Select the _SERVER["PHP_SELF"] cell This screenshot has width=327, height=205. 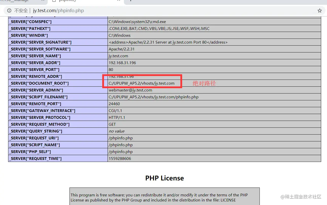click(58, 152)
